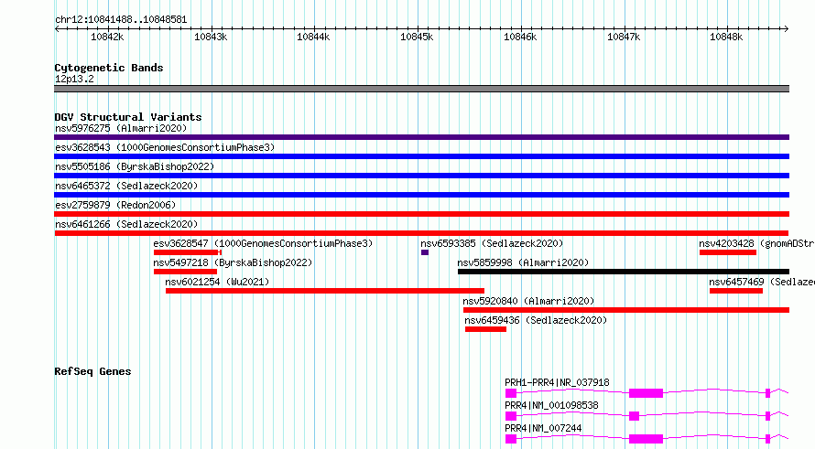Click the 10844k ruler tick label
The width and height of the screenshot is (815, 449).
point(313,37)
